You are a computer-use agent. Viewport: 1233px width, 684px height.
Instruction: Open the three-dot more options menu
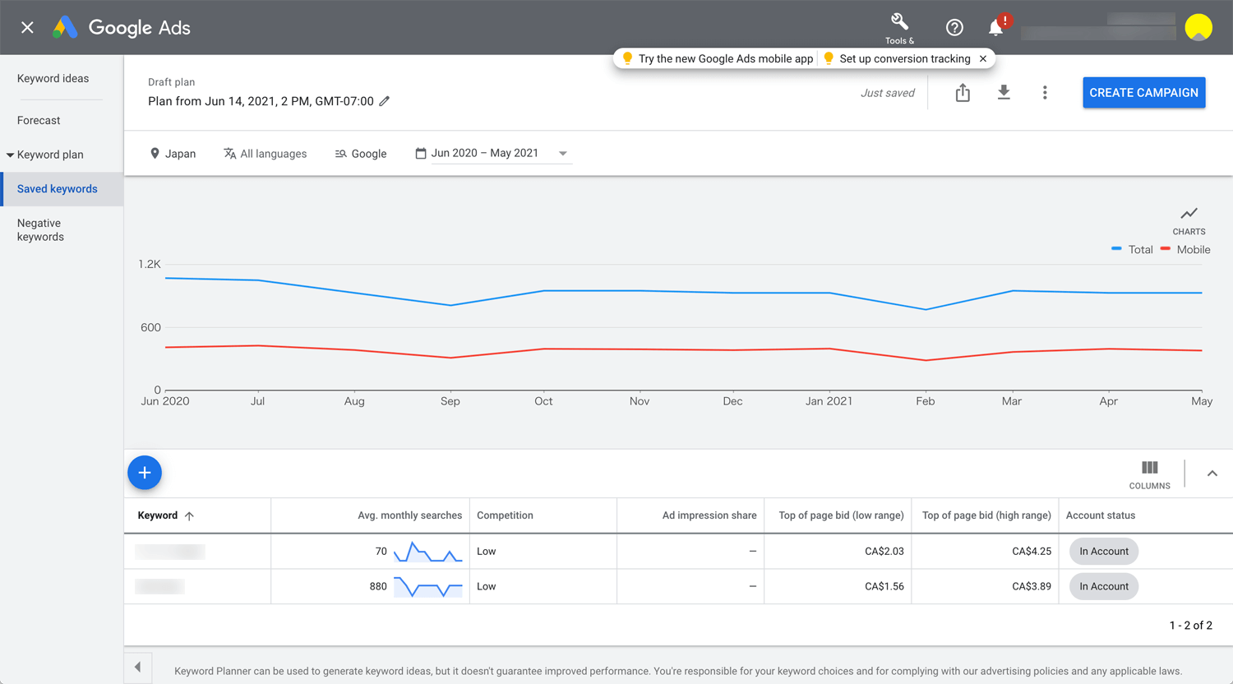coord(1045,93)
